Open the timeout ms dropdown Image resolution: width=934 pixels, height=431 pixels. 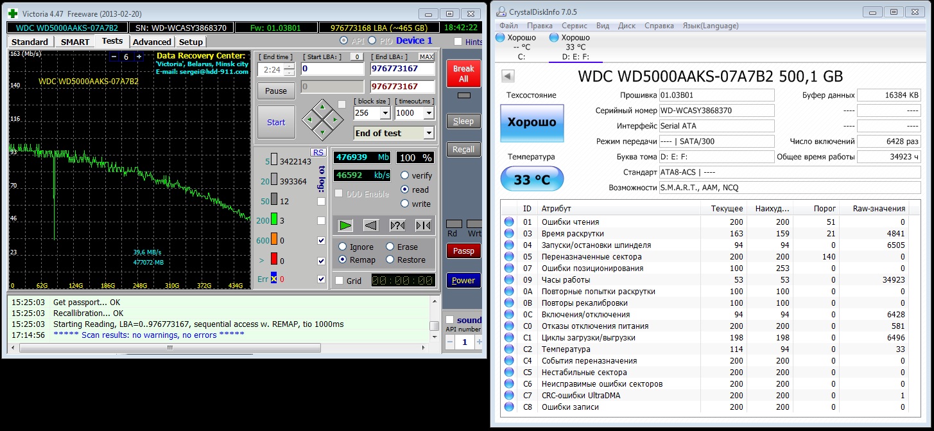tap(429, 113)
